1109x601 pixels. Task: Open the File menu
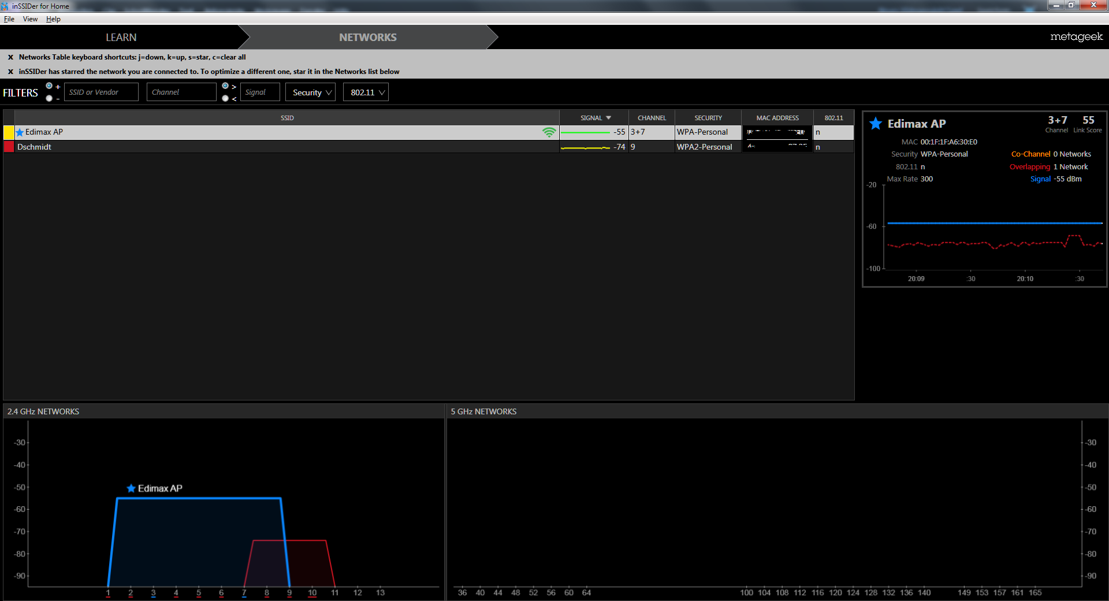[9, 19]
